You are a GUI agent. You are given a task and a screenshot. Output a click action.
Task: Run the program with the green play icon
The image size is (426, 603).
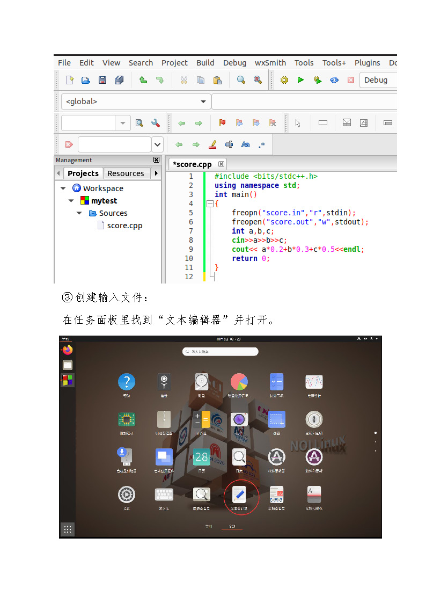pyautogui.click(x=300, y=79)
